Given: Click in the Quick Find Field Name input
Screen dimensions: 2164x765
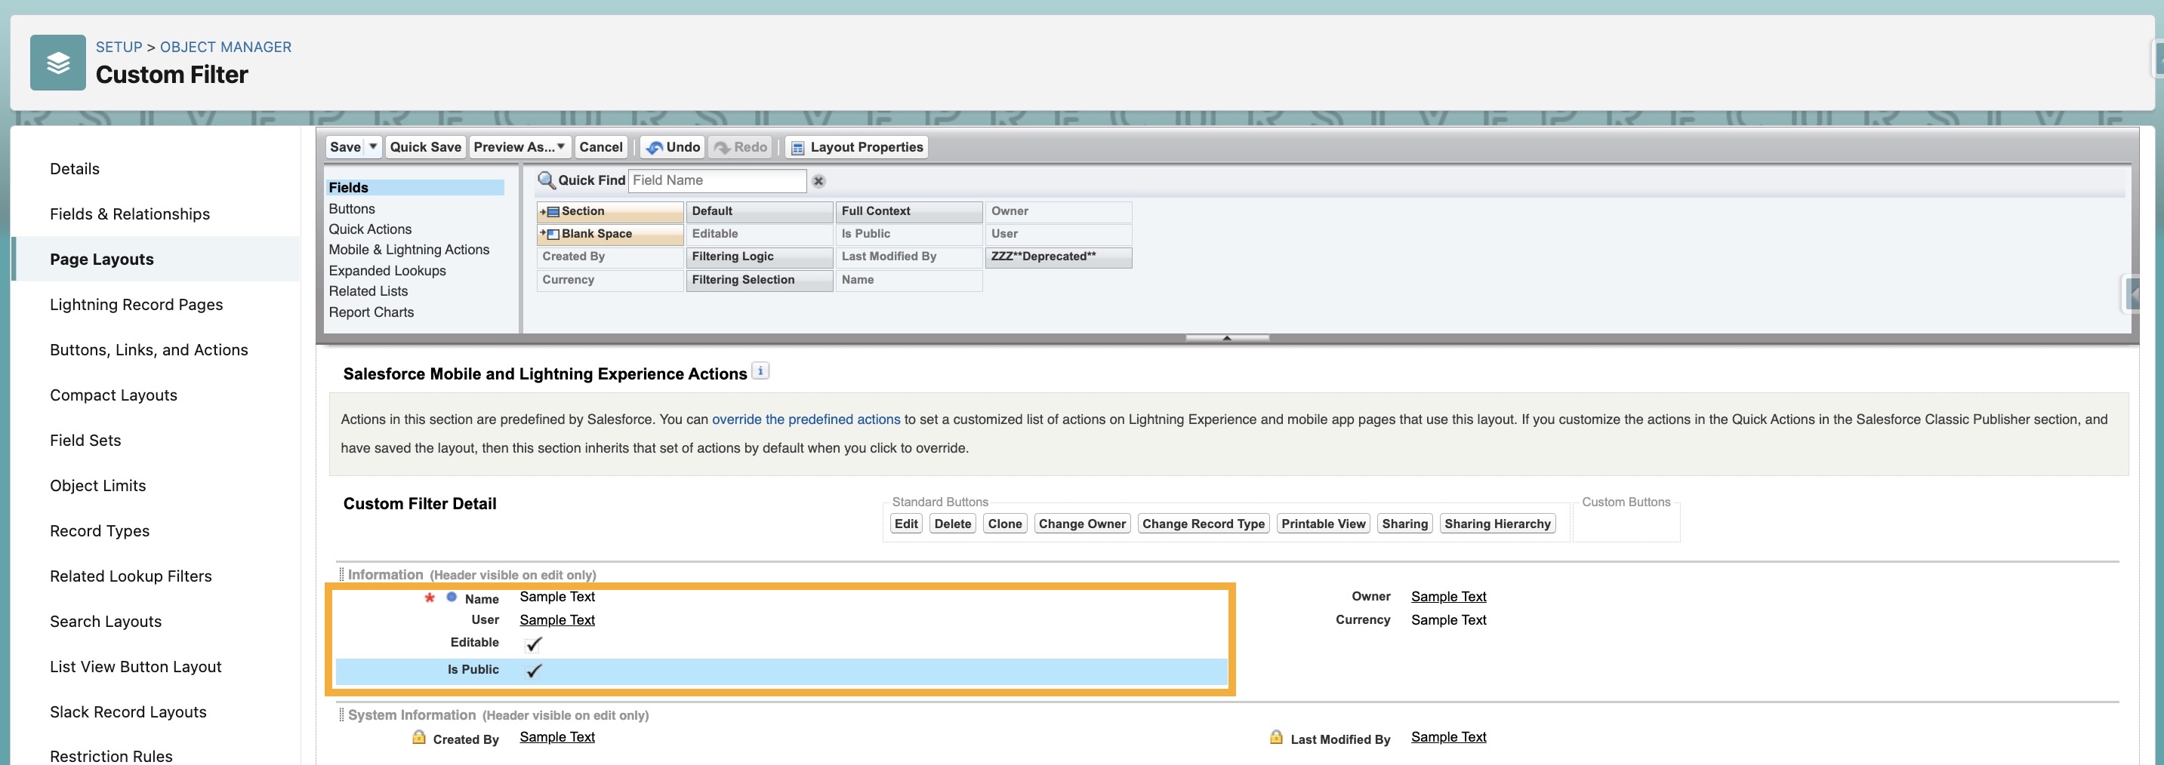Looking at the screenshot, I should coord(717,180).
